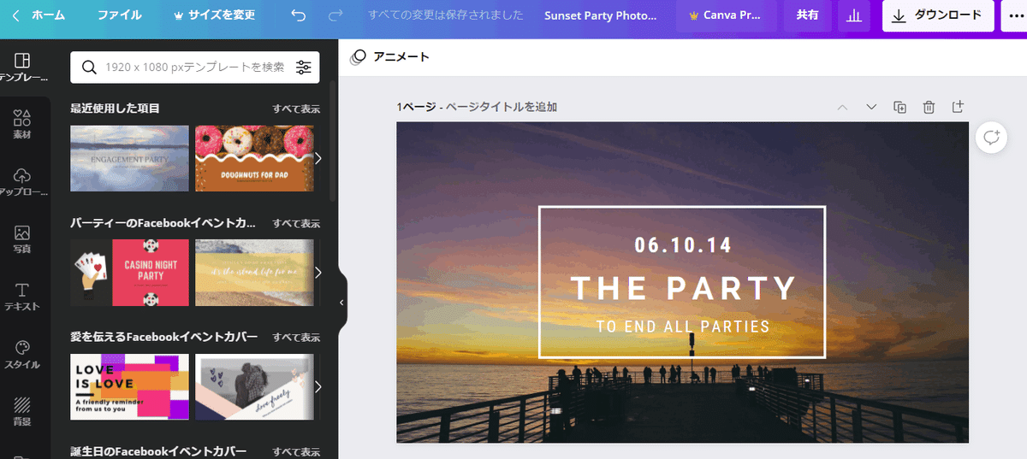Open the Uploads sidebar tab
1027x459 pixels.
pyautogui.click(x=23, y=181)
